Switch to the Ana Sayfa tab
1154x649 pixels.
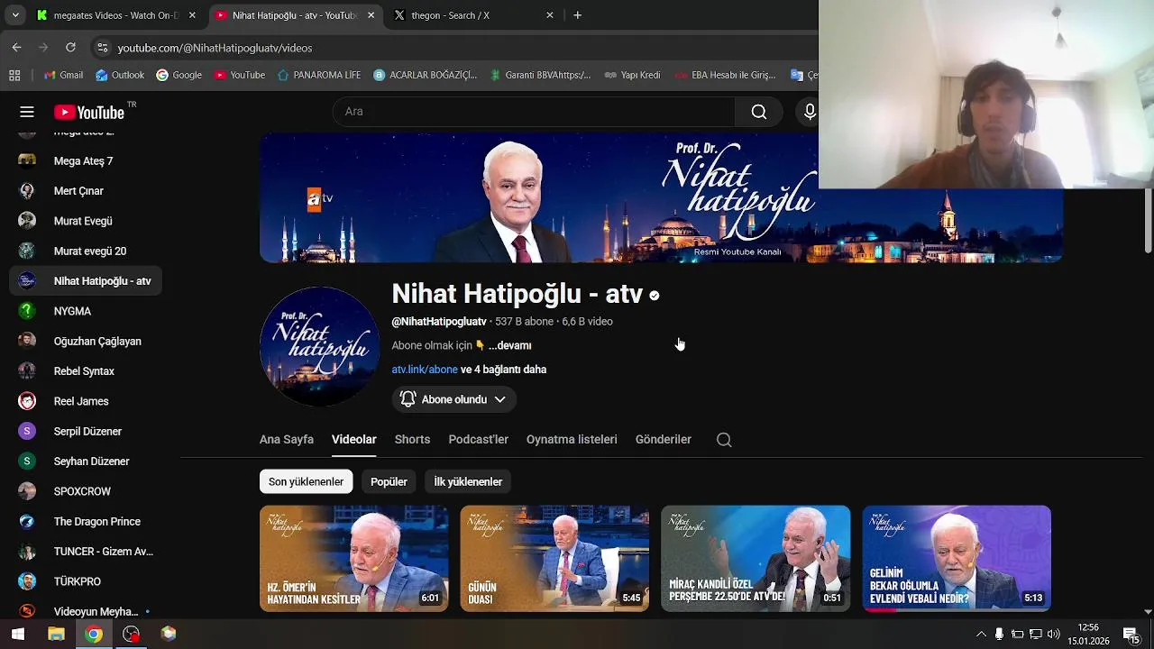pyautogui.click(x=287, y=440)
